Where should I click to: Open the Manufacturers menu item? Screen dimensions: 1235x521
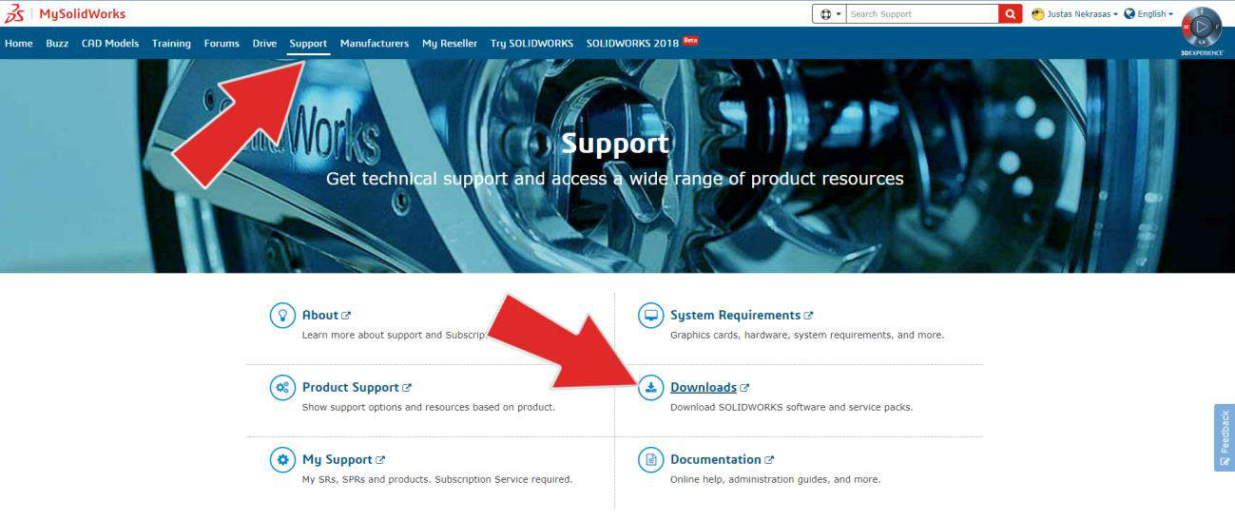click(375, 44)
